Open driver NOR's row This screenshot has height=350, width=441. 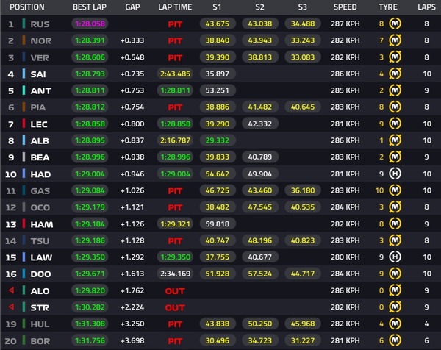(x=220, y=40)
